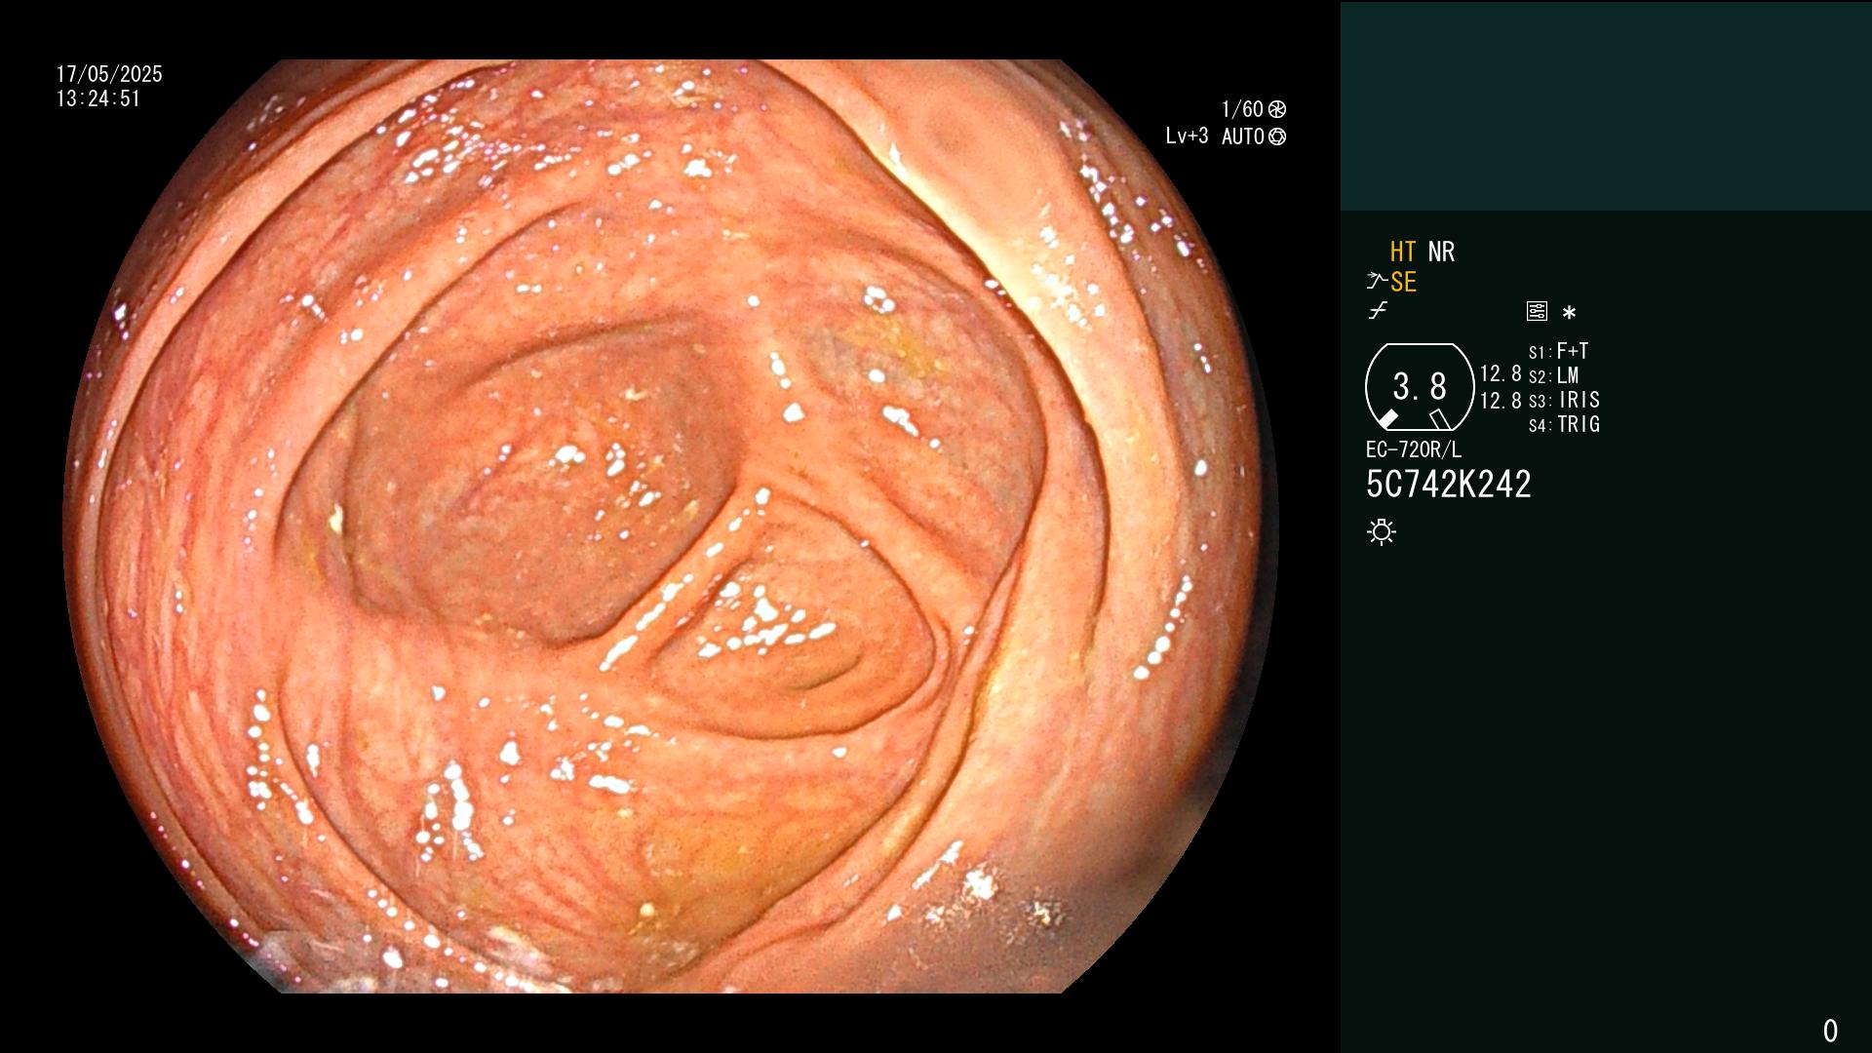Image resolution: width=1872 pixels, height=1053 pixels.
Task: Click the endoscopic image view
Action: click(671, 526)
